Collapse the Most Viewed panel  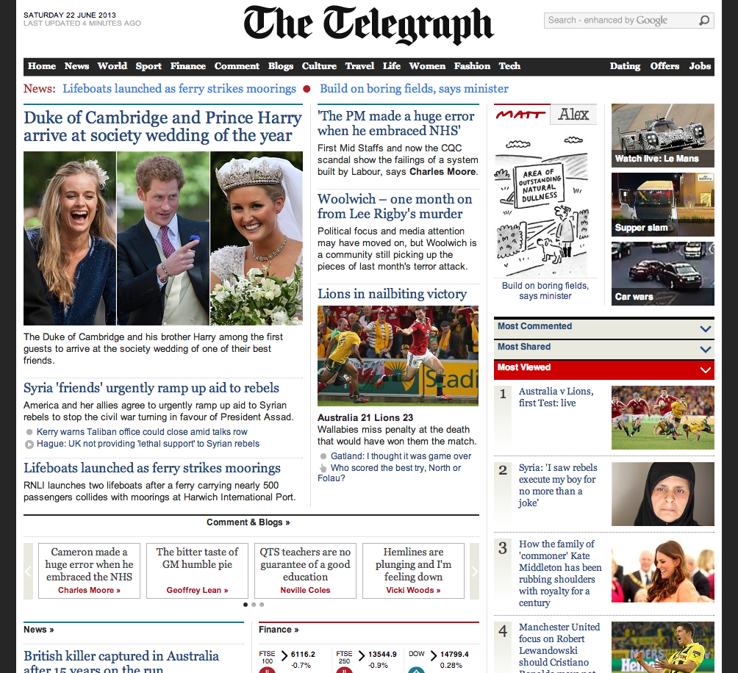pyautogui.click(x=604, y=369)
